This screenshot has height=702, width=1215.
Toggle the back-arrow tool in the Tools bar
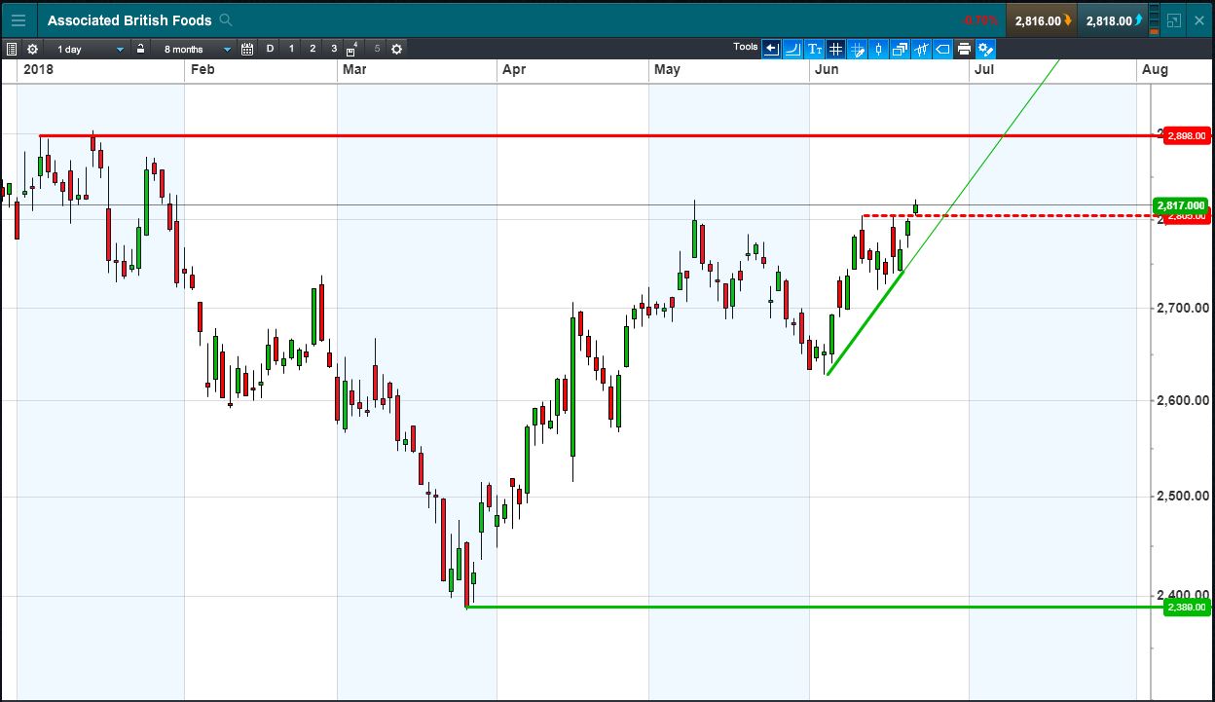tap(771, 49)
